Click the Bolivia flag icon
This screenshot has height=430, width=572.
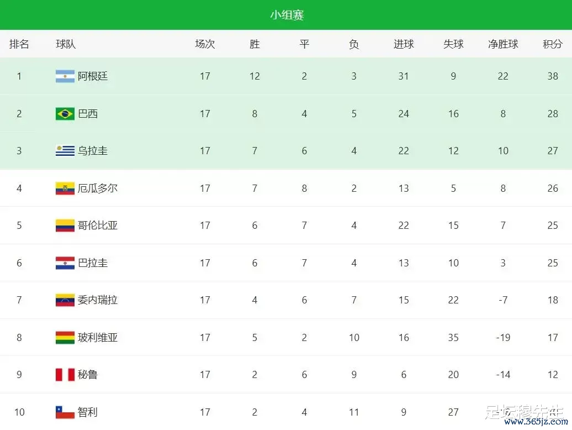pos(65,338)
